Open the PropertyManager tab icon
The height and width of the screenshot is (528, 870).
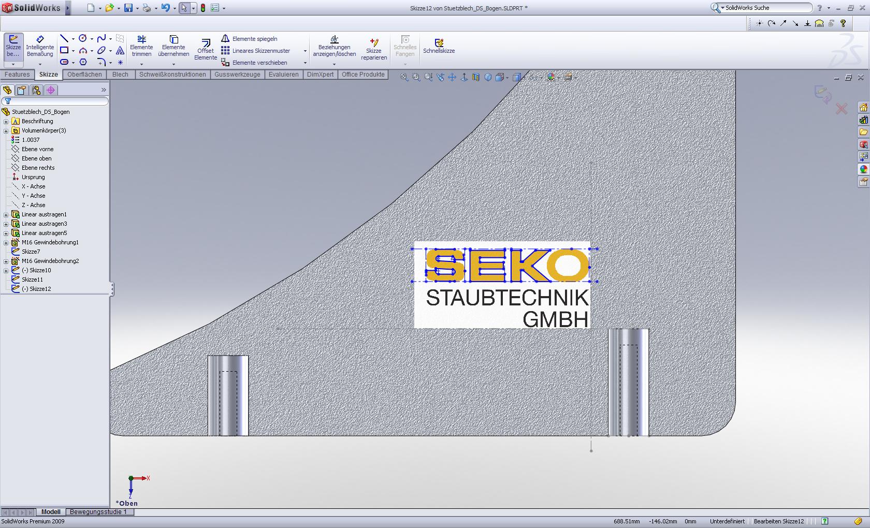(21, 90)
